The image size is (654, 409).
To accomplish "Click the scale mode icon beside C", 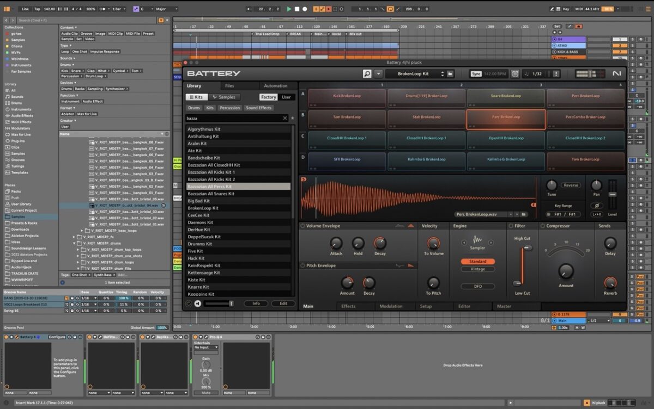I will tap(136, 9).
